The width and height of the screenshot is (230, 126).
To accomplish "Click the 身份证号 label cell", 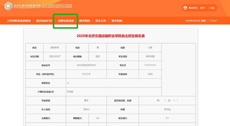I will (x=46, y=65).
